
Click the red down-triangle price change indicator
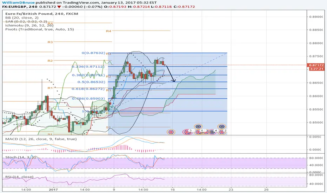click(59, 7)
